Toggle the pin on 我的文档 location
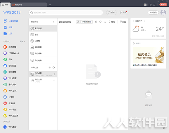Screen dimensions: 169x133 pos(54,80)
